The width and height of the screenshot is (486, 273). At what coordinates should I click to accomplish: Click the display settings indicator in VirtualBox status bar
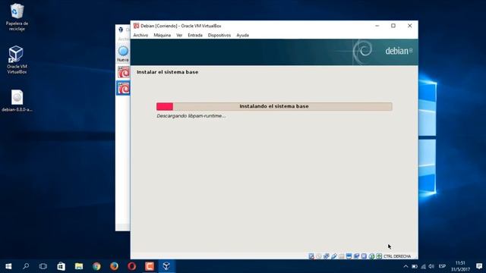[349, 256]
